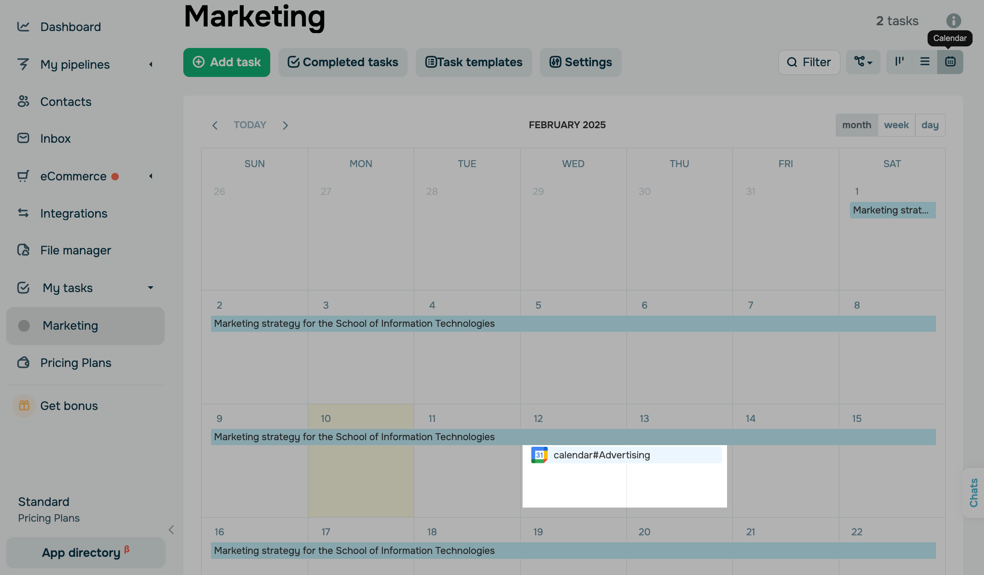Open the File manager sidebar item
Viewport: 984px width, 575px height.
click(x=75, y=250)
